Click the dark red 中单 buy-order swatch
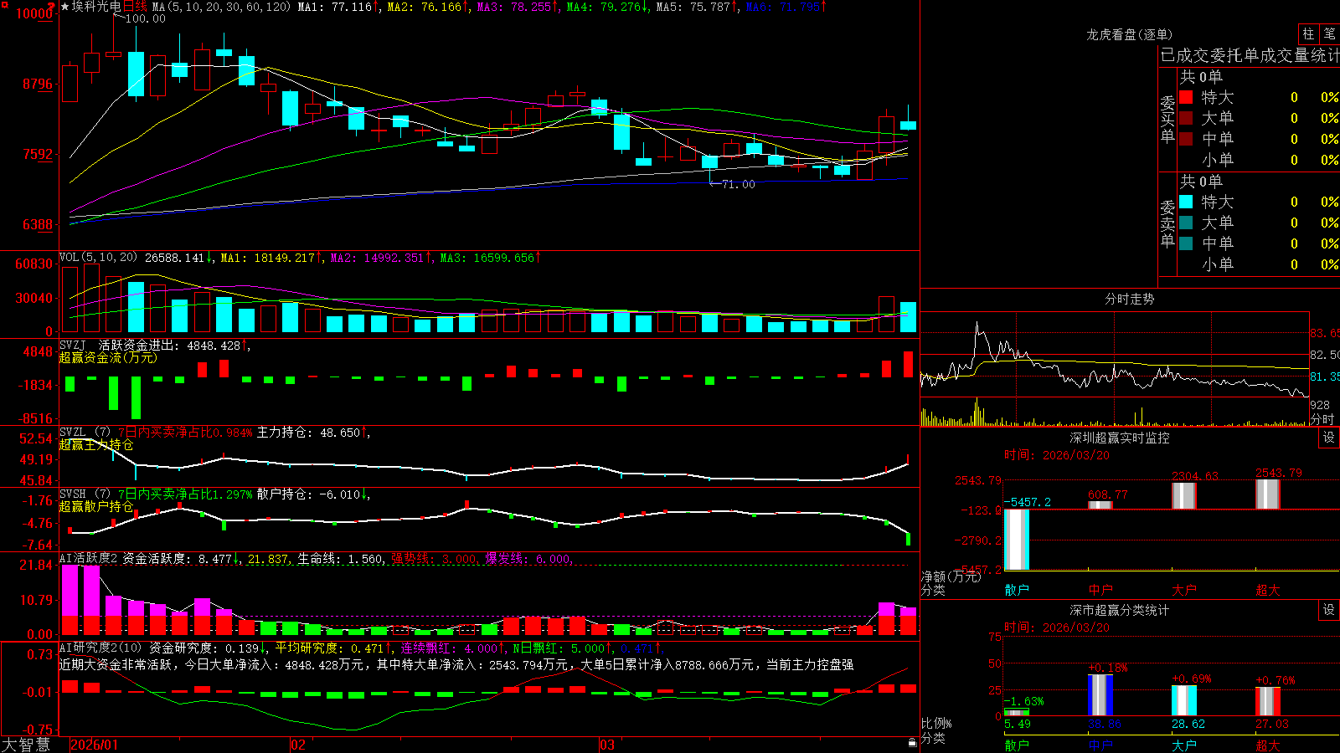Viewport: 1340px width, 753px height. (1186, 138)
